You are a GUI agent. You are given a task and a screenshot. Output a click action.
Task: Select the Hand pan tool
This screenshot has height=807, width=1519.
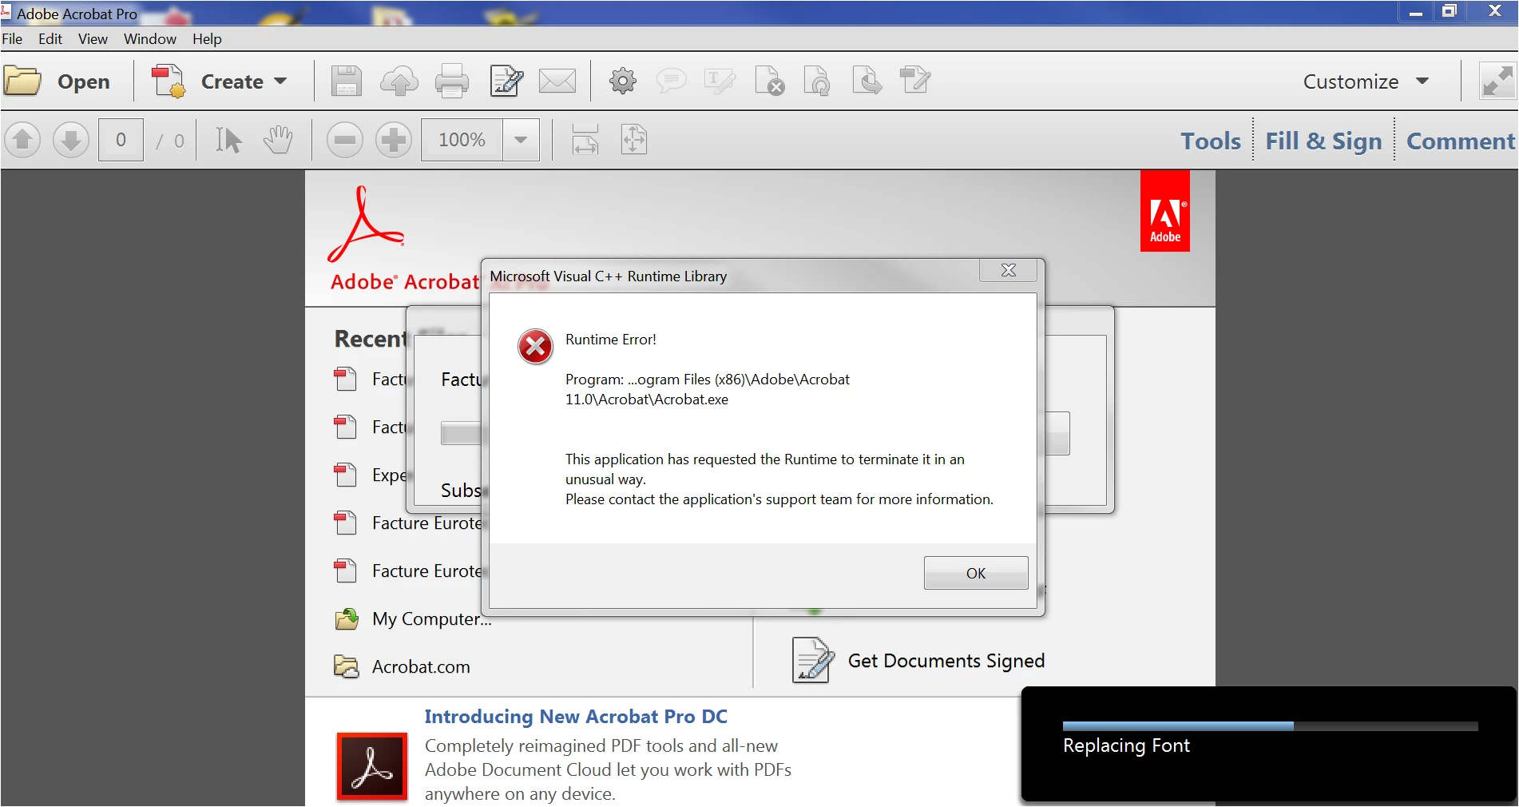(278, 141)
